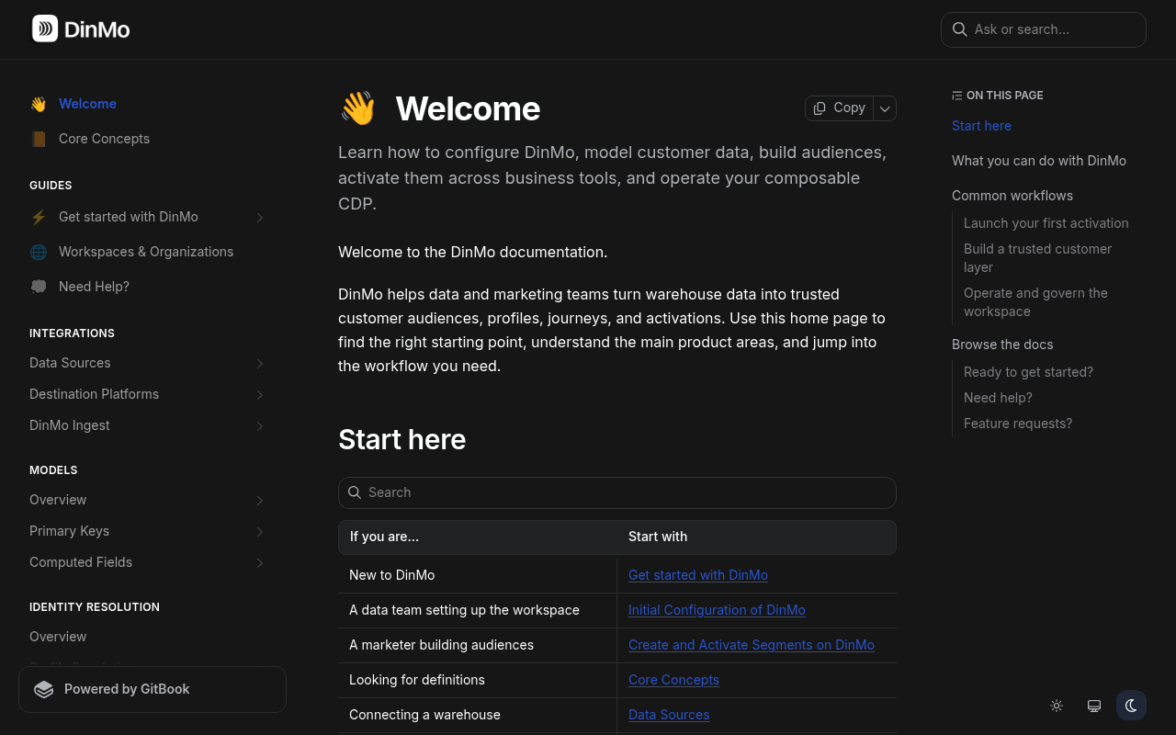1176x735 pixels.
Task: Expand the Destination Platforms chevron
Action: point(260,395)
